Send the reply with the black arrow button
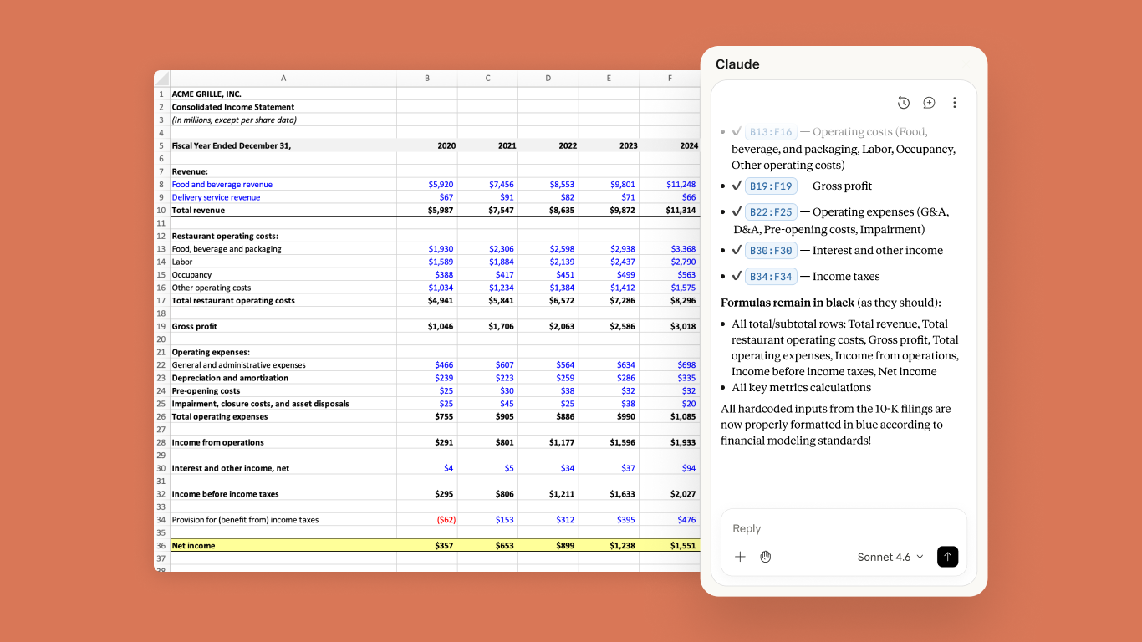The image size is (1142, 642). (947, 557)
